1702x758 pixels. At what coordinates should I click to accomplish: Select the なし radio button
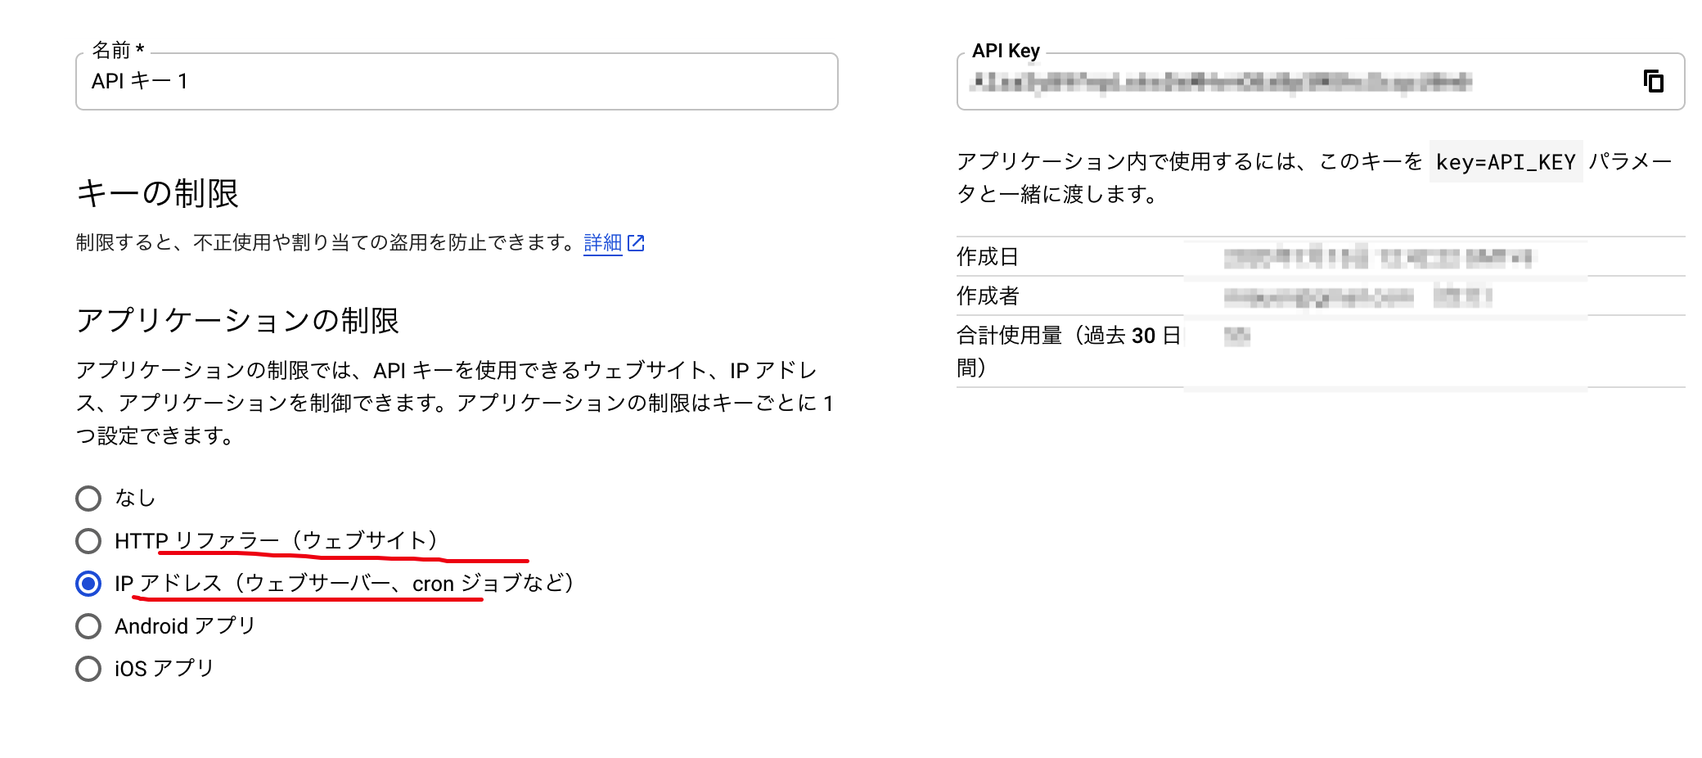[x=88, y=499]
